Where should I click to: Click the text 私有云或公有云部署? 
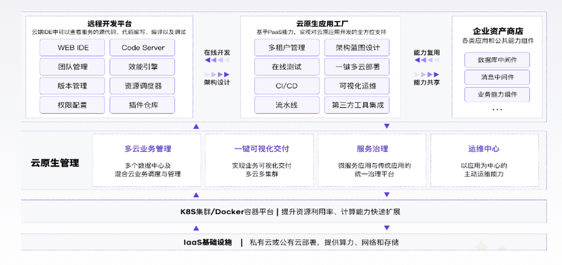point(284,243)
